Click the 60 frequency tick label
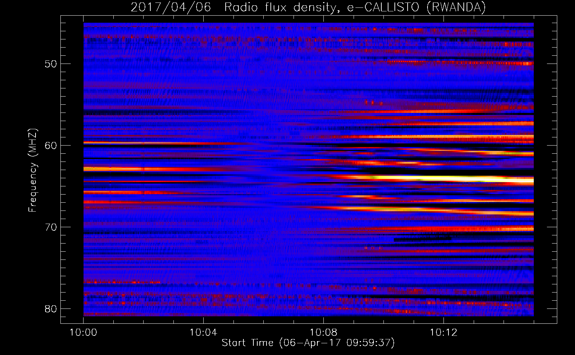 [x=51, y=146]
